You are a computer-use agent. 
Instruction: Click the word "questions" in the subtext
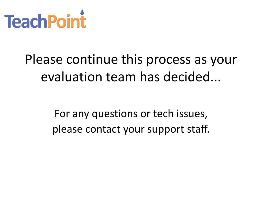click(115, 114)
